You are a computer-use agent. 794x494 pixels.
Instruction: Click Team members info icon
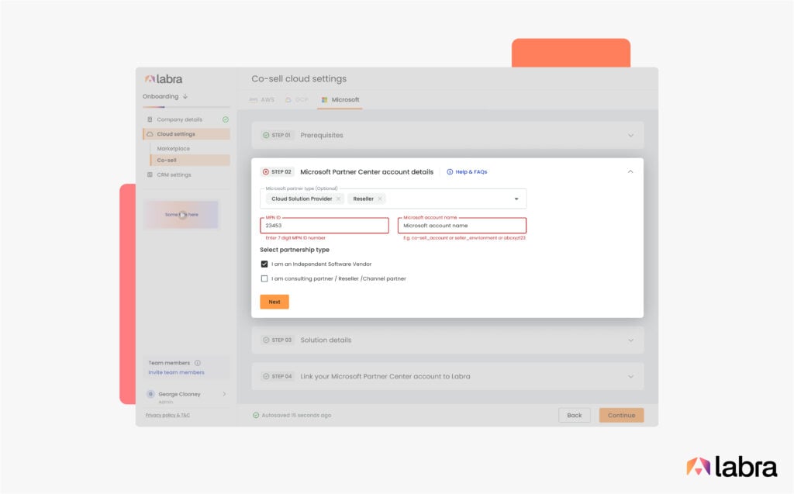(x=198, y=363)
